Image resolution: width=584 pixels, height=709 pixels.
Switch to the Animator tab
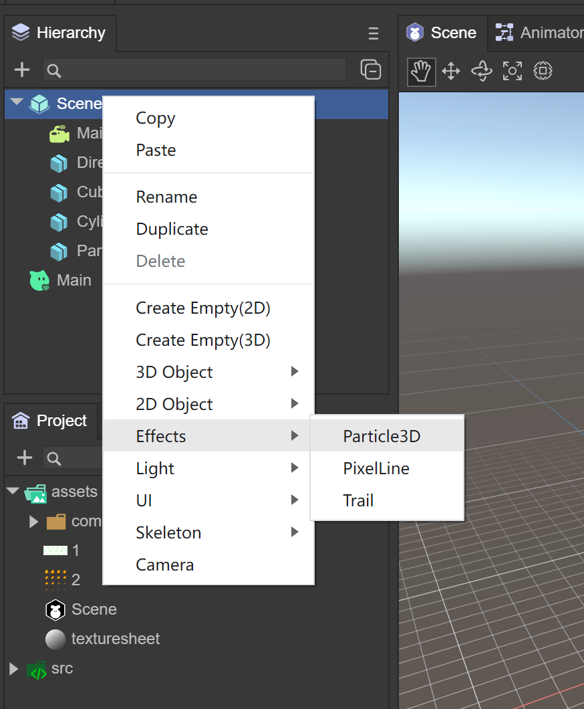(539, 33)
